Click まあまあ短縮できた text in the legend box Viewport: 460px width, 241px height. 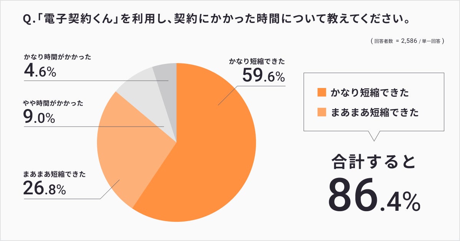pyautogui.click(x=375, y=112)
